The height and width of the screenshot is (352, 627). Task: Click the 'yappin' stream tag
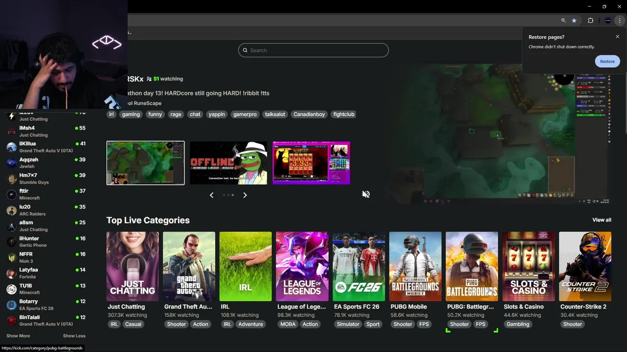[217, 114]
